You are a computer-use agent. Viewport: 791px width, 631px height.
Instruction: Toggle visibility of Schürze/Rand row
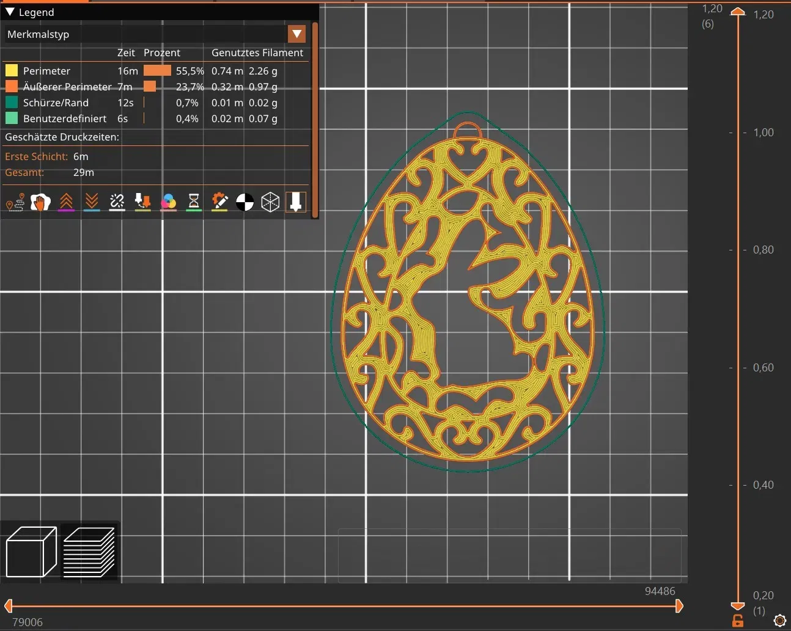pos(156,103)
